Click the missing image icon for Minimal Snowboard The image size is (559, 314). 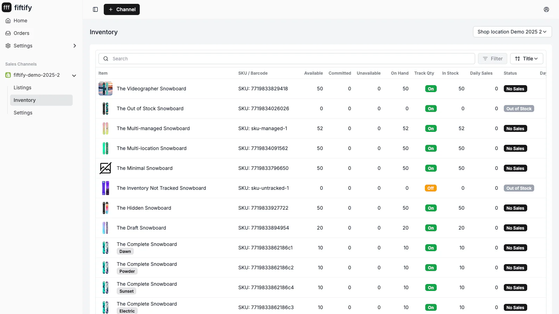106,168
